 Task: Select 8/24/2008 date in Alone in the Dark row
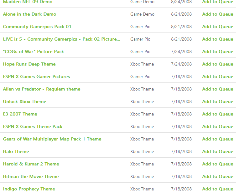(181, 14)
